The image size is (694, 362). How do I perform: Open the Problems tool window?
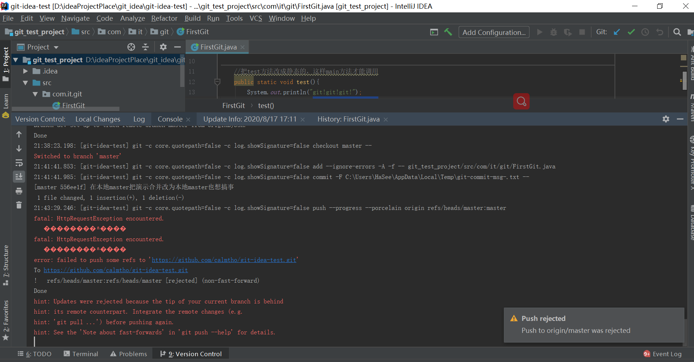click(129, 354)
